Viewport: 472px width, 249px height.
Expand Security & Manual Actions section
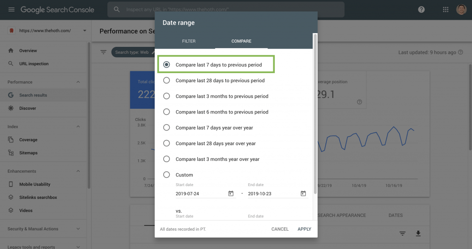pyautogui.click(x=78, y=229)
